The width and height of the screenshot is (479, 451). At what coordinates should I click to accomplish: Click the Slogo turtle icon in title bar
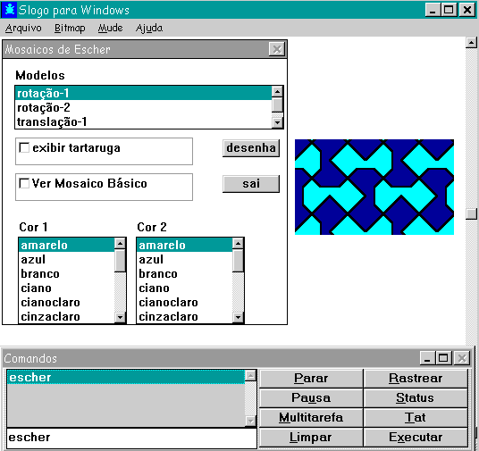click(x=10, y=10)
